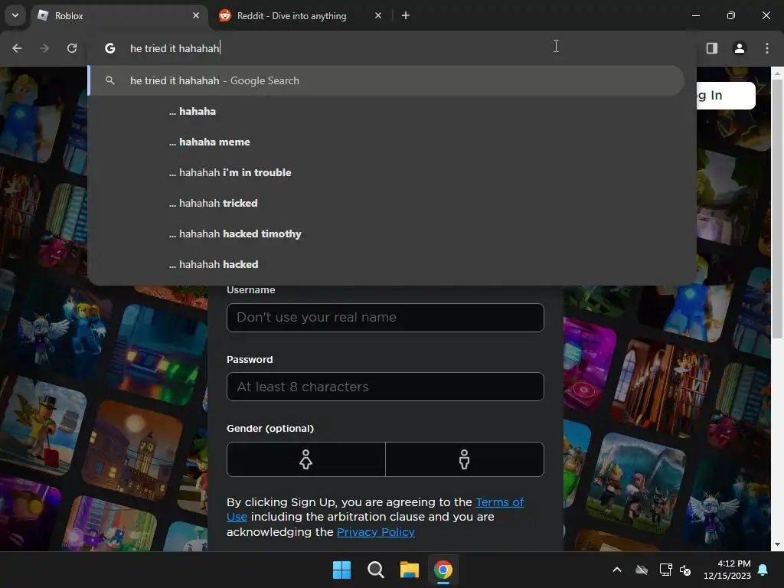Choose the last '... hahahah hacked' suggestion

click(386, 264)
